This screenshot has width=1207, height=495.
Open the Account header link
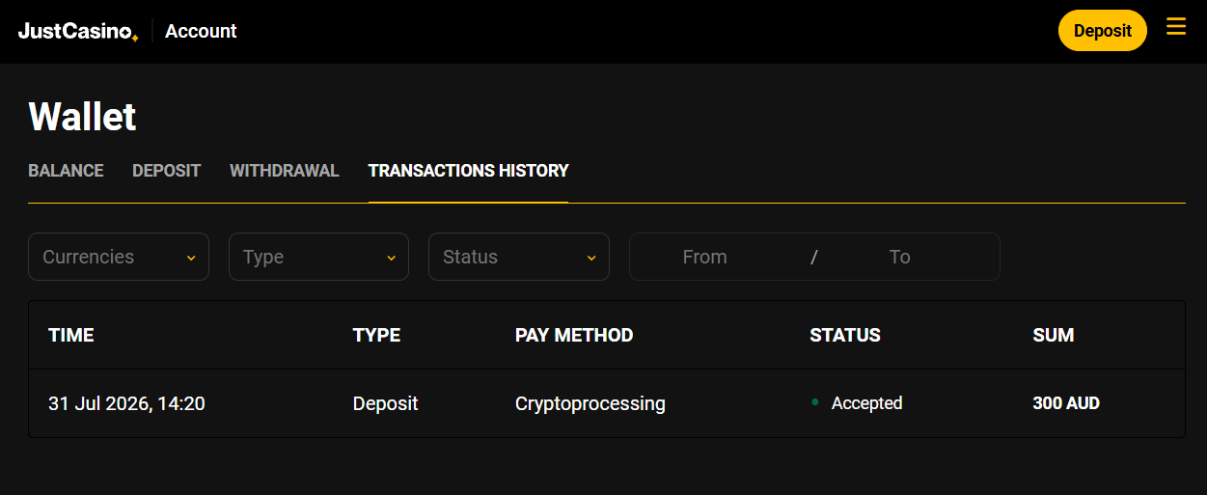[201, 31]
